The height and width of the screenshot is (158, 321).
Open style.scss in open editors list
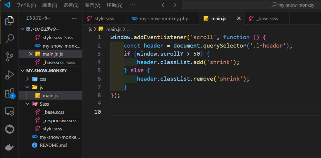pyautogui.click(x=50, y=38)
